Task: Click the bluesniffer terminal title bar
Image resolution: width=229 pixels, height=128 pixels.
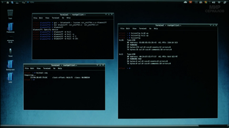Action: 73,15
